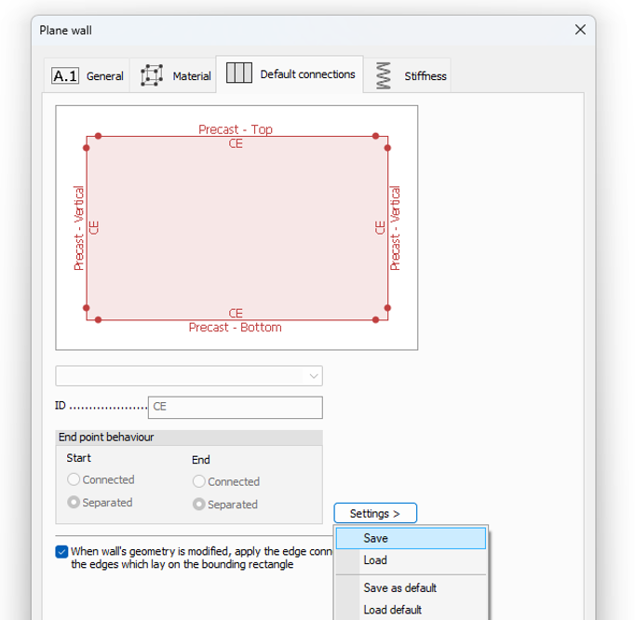
Task: Click the CE label beside the right edge
Action: pos(380,227)
